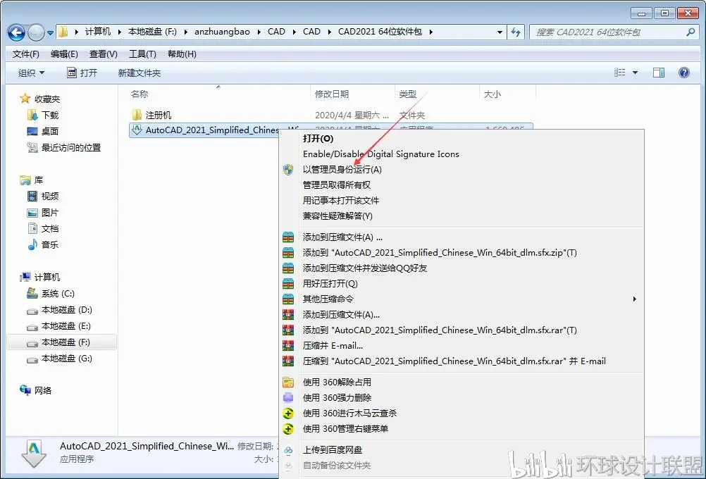Click Enable/Disable Digital Signature Icons
The height and width of the screenshot is (479, 706).
(381, 154)
